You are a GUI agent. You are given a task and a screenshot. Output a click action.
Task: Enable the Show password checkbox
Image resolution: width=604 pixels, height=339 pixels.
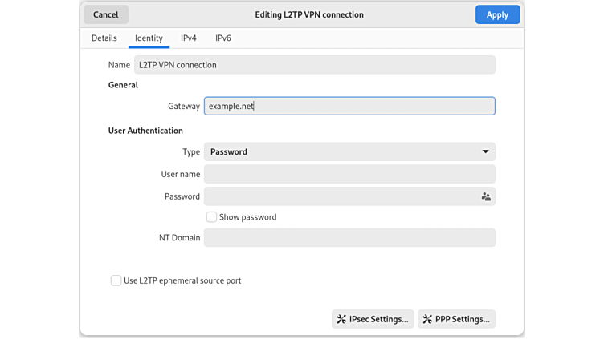(212, 217)
